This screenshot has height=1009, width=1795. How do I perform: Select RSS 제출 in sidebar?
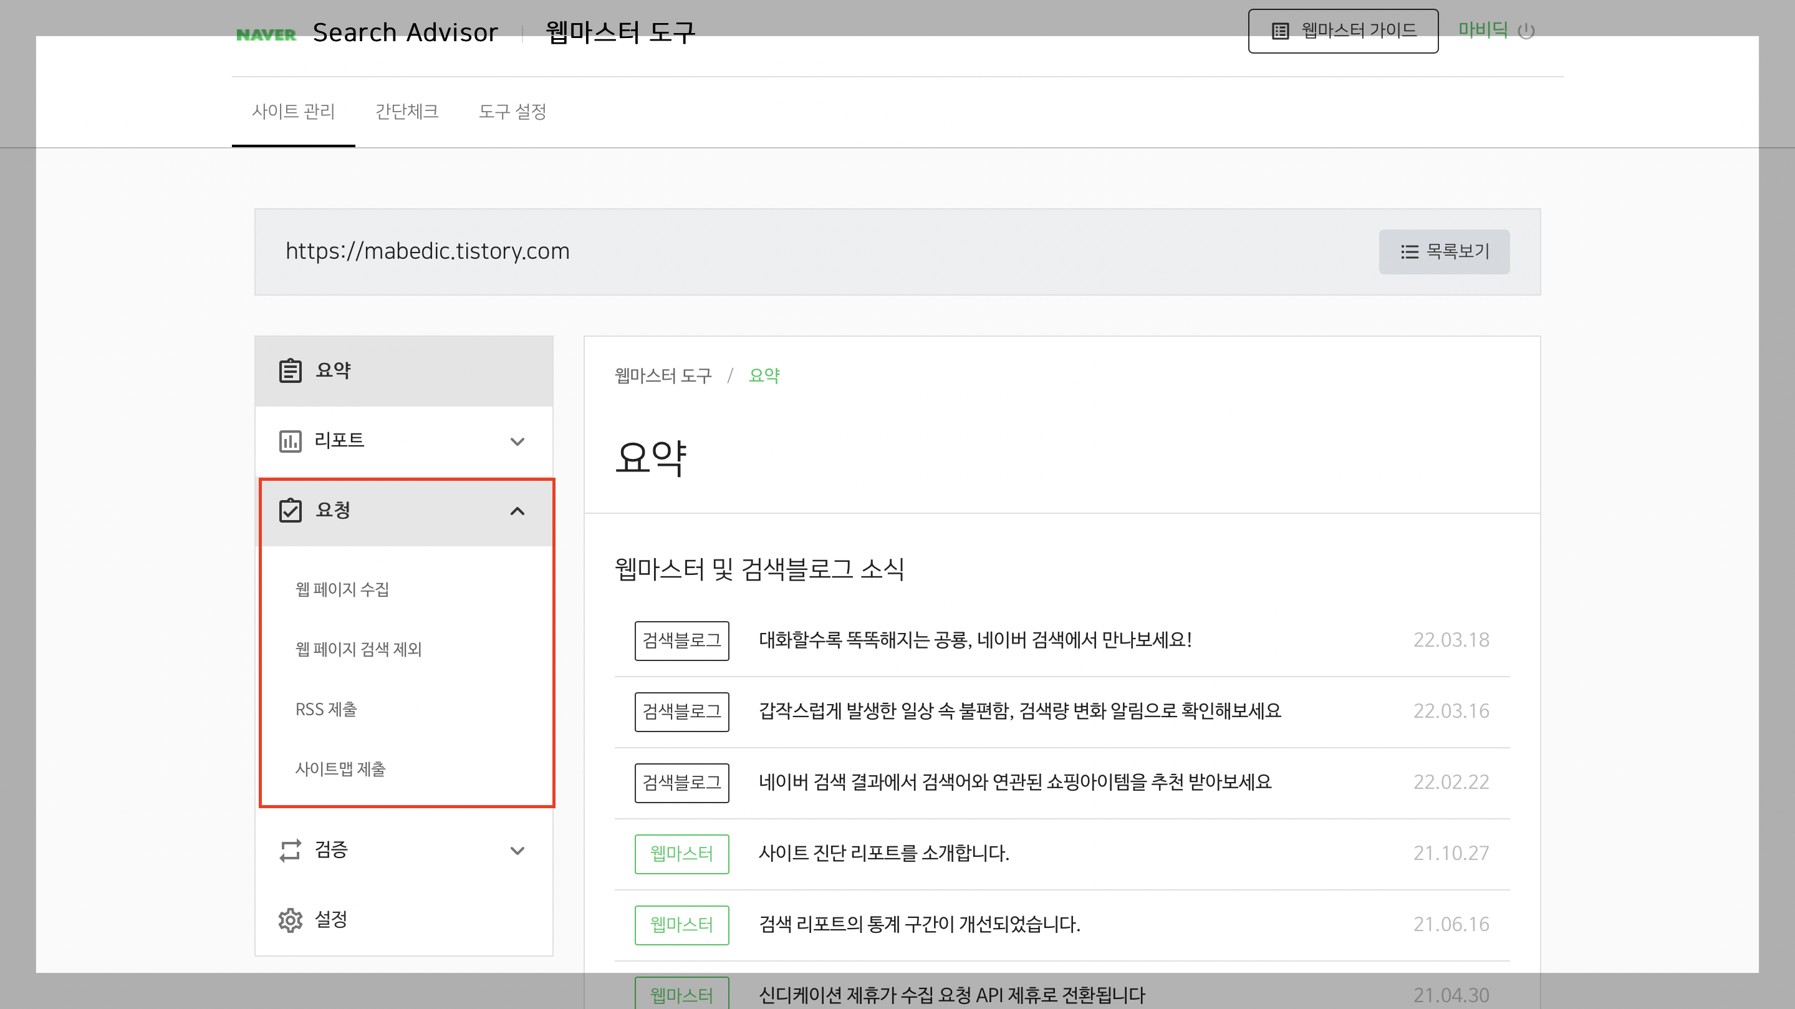[x=325, y=710]
